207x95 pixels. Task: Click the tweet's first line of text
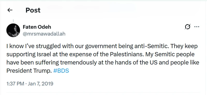(x=102, y=47)
